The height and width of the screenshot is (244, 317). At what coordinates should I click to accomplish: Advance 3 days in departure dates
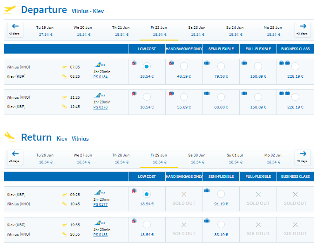pos(303,30)
